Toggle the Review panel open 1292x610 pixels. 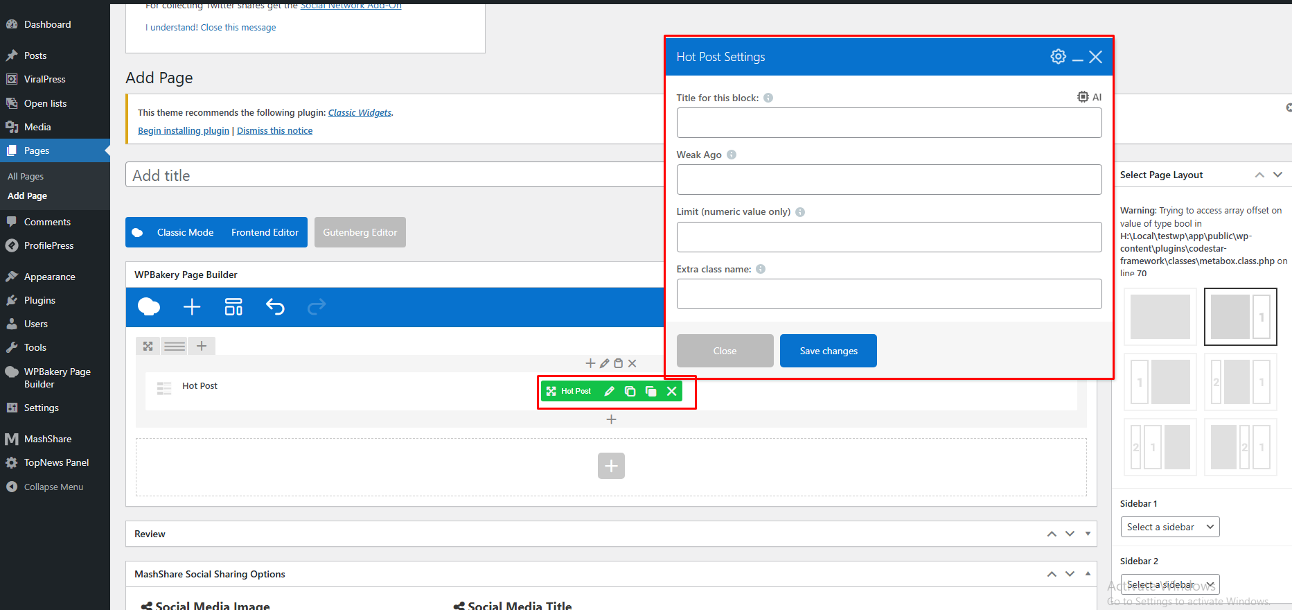pyautogui.click(x=1088, y=534)
